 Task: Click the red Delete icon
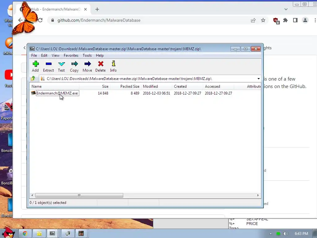coord(101,66)
